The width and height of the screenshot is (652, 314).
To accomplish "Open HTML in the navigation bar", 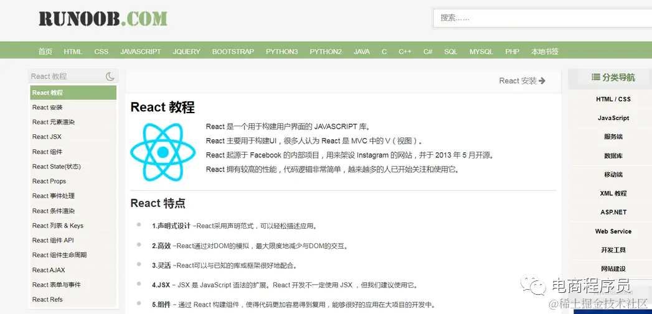I will pos(73,52).
